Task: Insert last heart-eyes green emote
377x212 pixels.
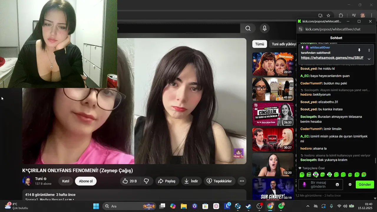Action: 364,175
